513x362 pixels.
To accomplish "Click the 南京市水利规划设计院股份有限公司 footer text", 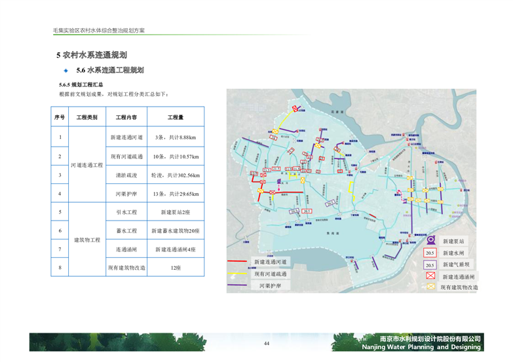I will click(x=421, y=339).
